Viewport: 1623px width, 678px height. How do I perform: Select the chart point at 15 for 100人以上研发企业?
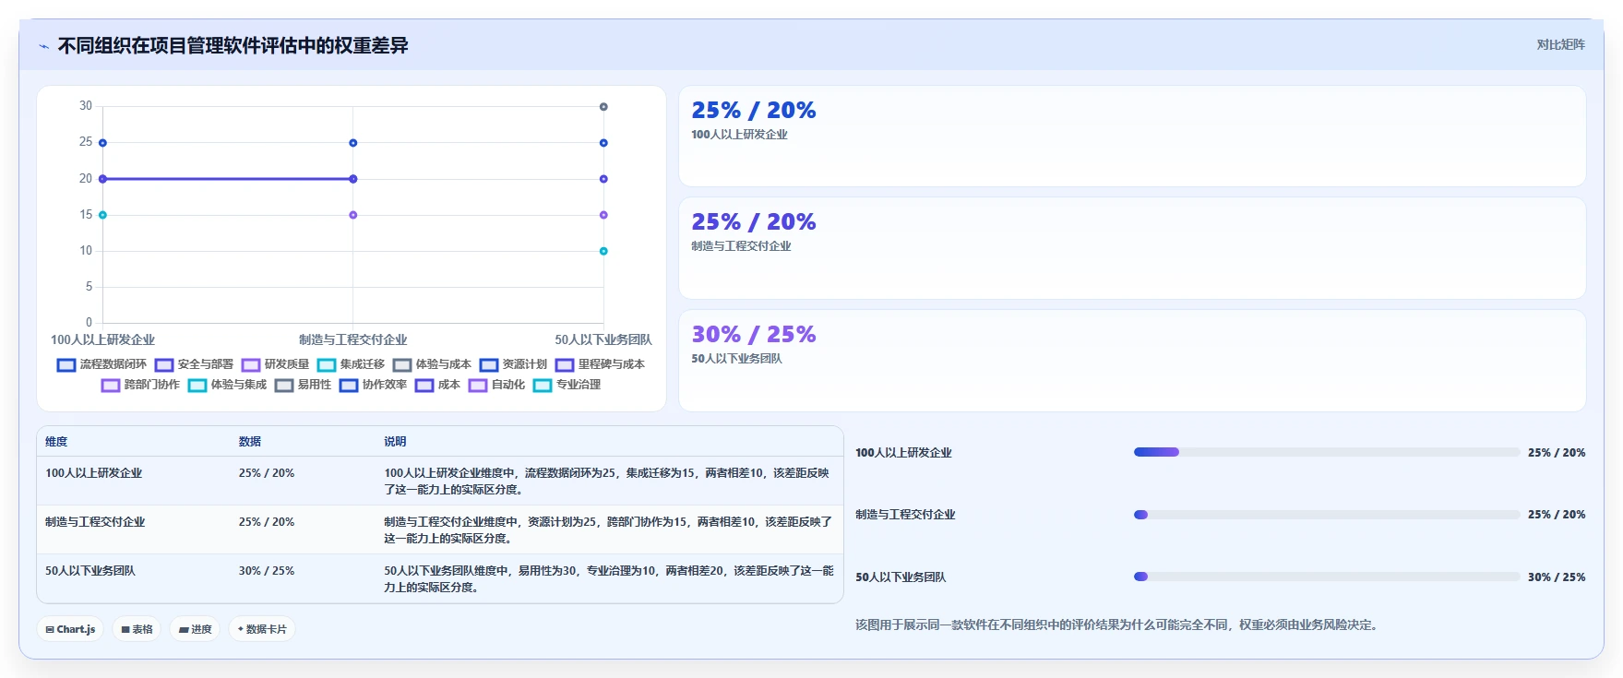click(102, 215)
